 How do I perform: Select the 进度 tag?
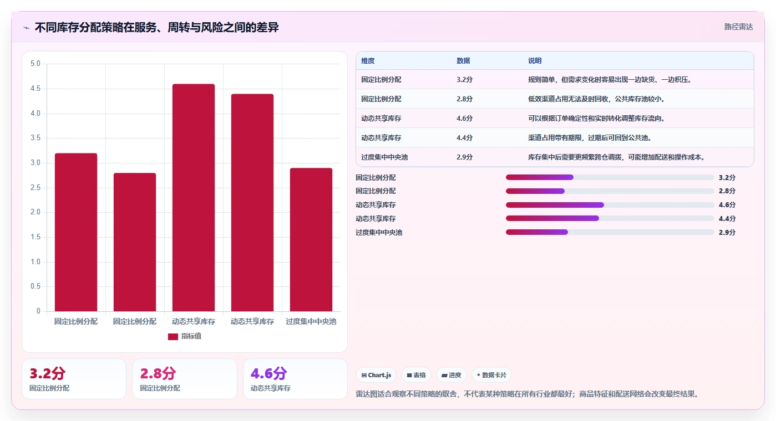452,375
